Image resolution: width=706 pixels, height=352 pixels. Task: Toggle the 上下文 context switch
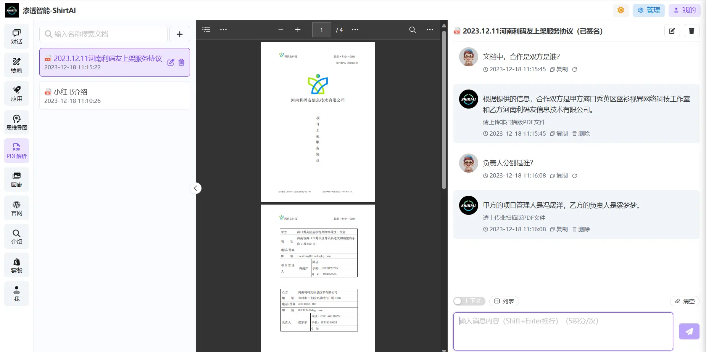coord(469,301)
